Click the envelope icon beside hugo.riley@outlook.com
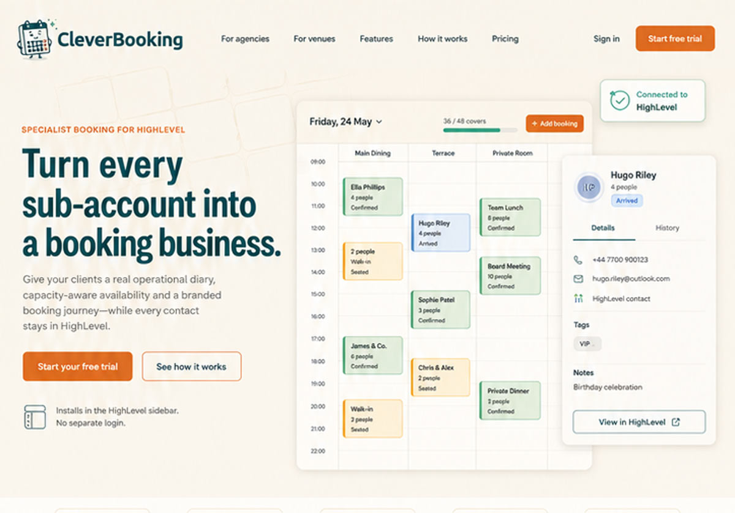 coord(578,279)
